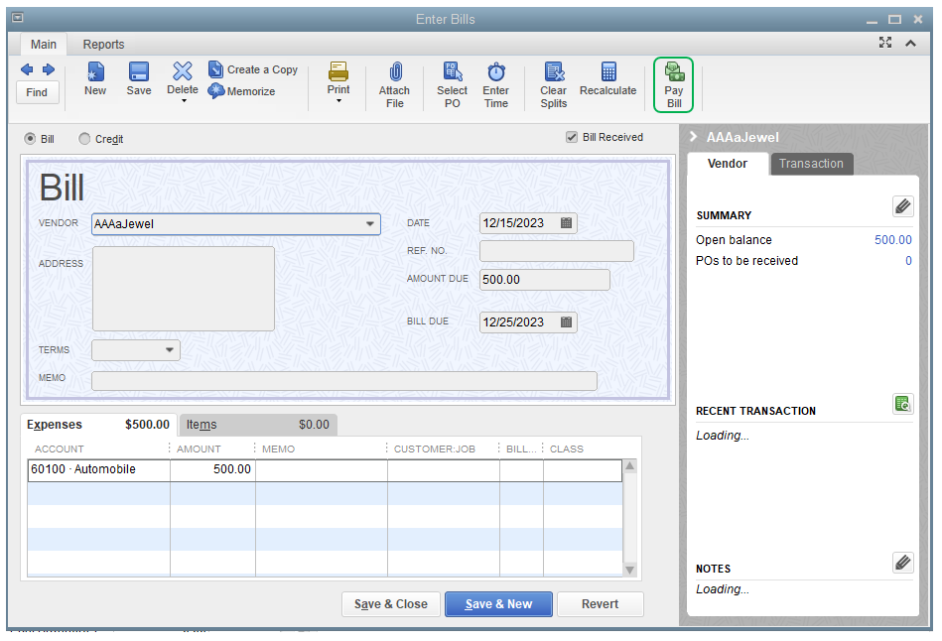Click the CUSTOMER:JOB column header
This screenshot has height=641, width=942.
[435, 449]
